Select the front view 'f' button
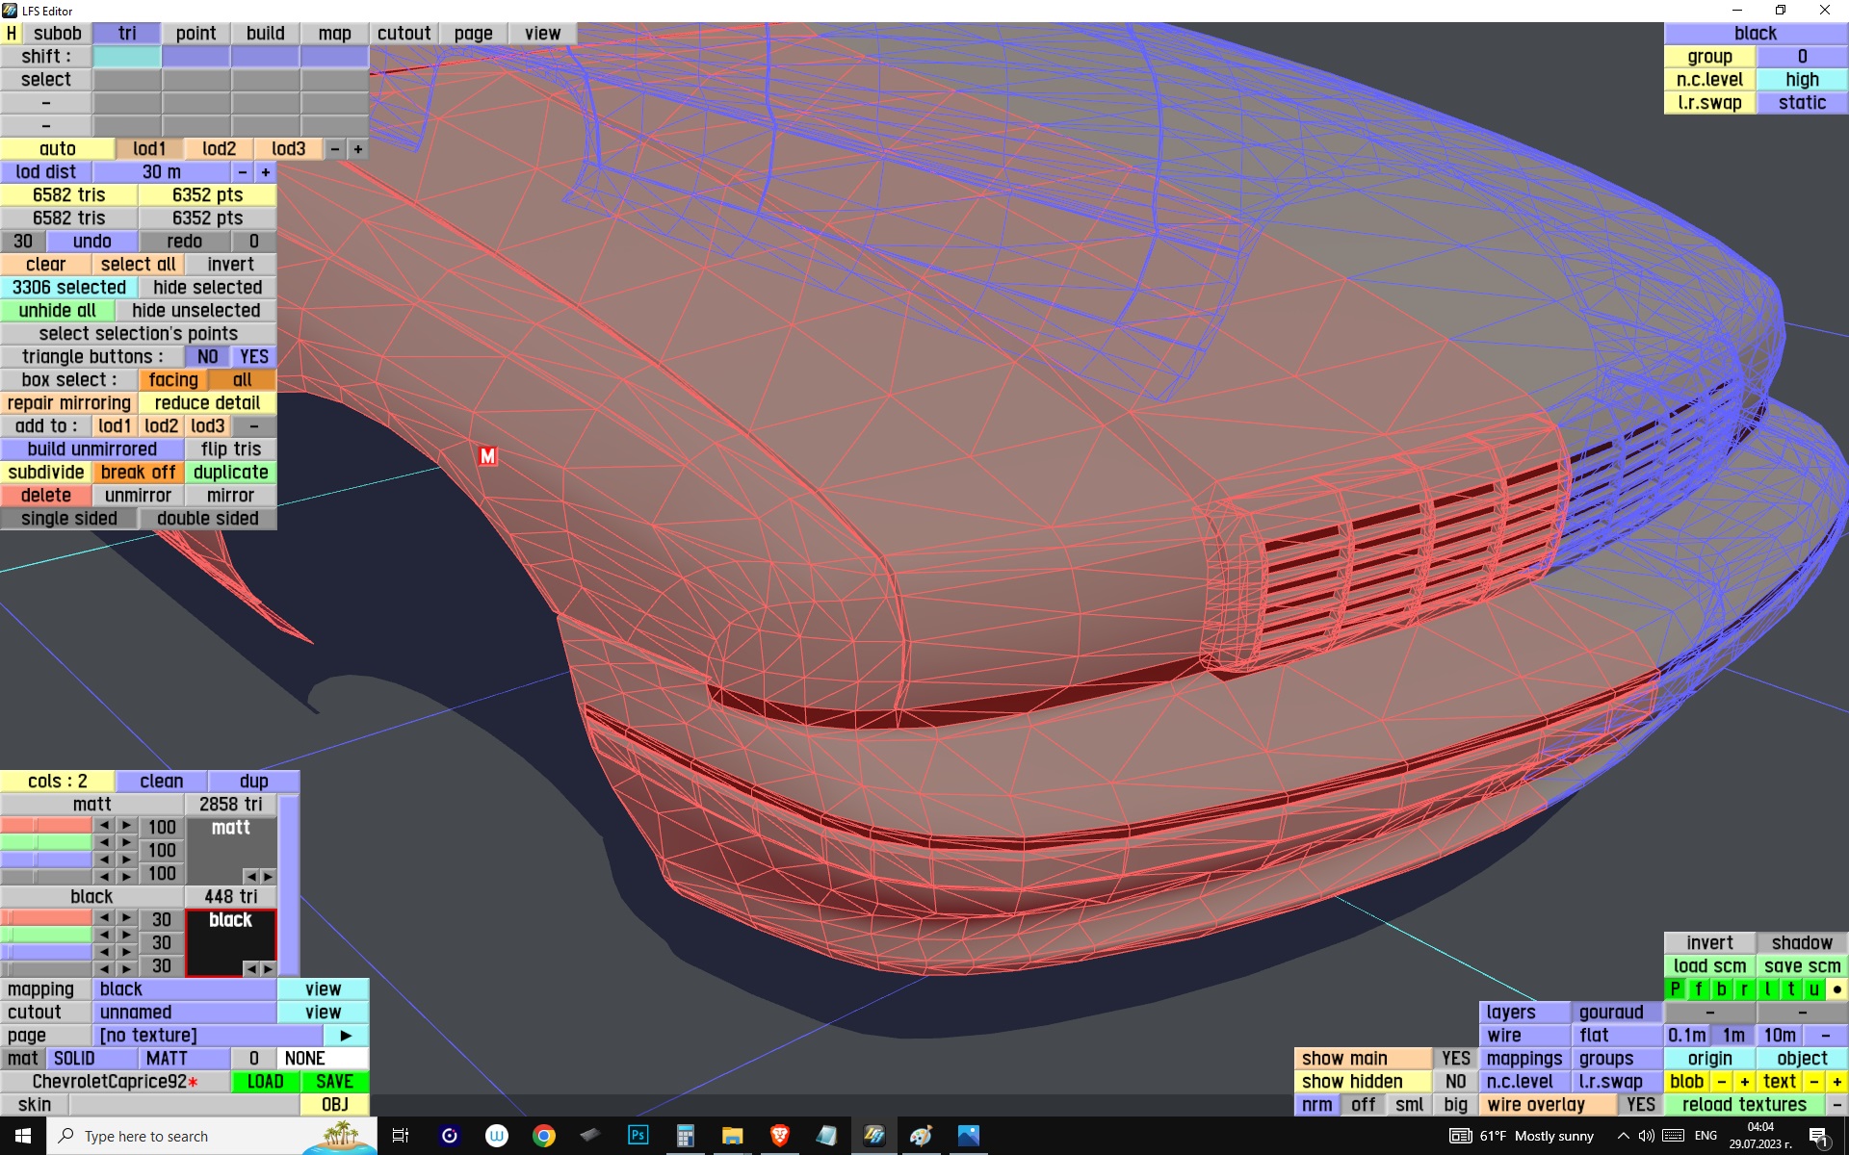Screen dimensions: 1849x1155 click(x=1698, y=988)
